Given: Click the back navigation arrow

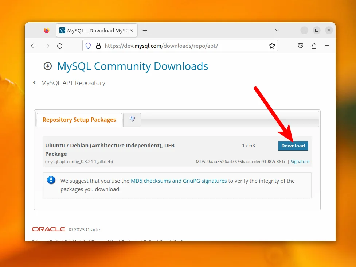Looking at the screenshot, I should click(x=34, y=46).
